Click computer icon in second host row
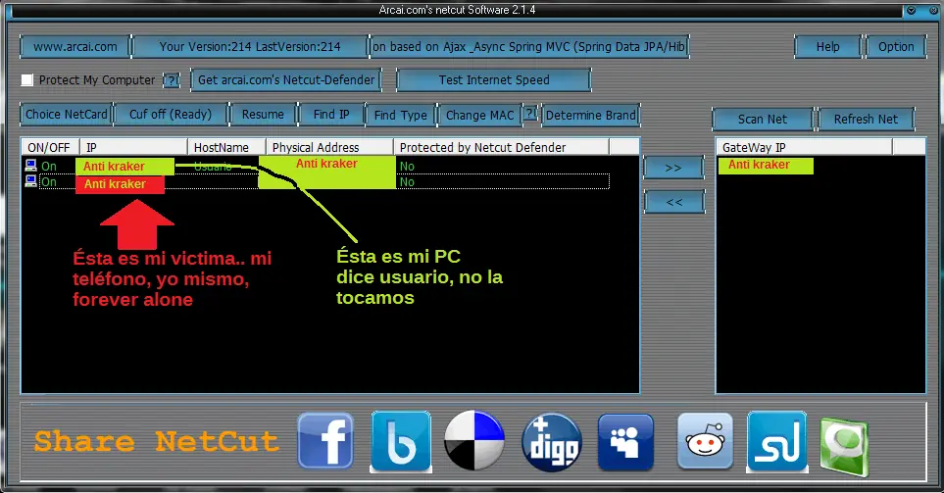 pyautogui.click(x=30, y=180)
